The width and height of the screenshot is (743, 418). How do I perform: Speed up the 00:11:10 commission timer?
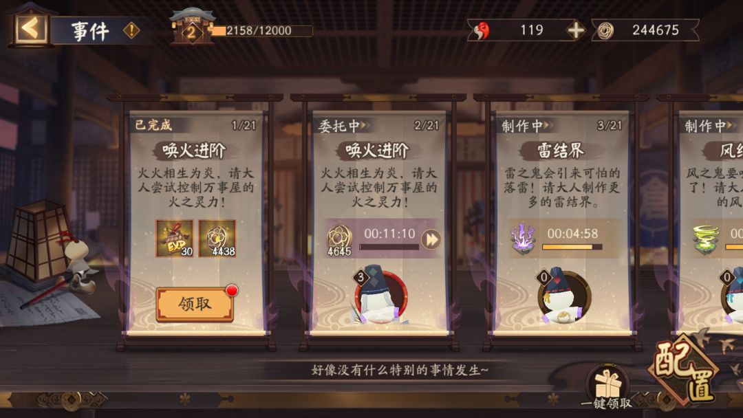tap(431, 239)
